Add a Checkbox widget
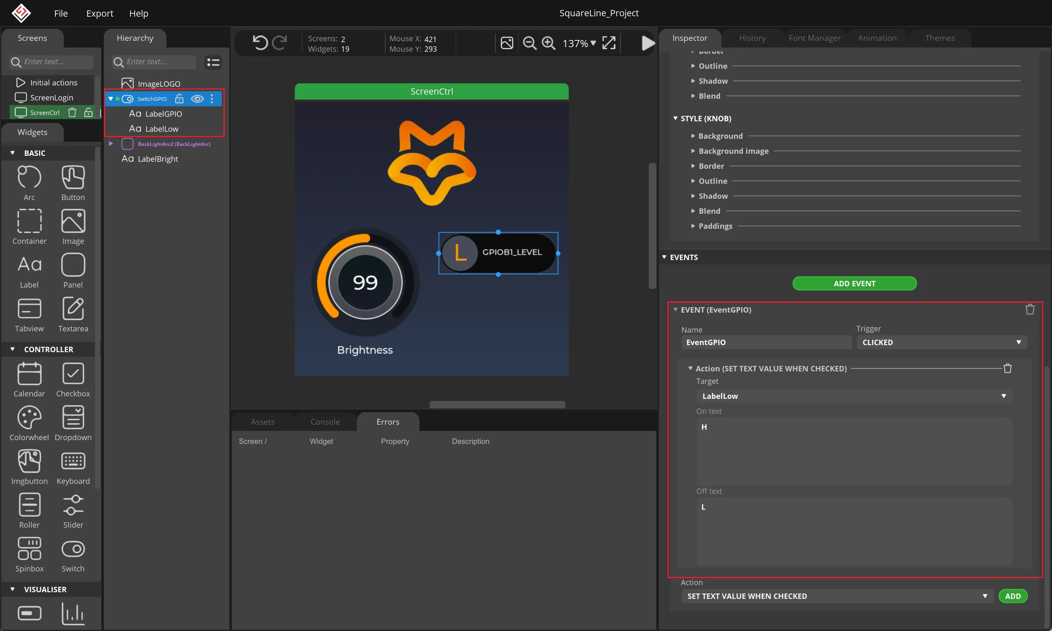1052x631 pixels. pyautogui.click(x=73, y=380)
